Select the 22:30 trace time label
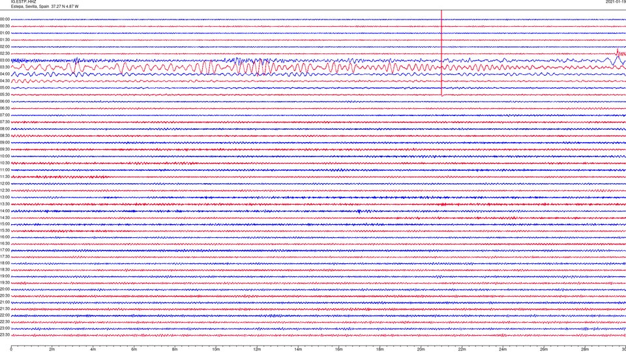Image resolution: width=626 pixels, height=352 pixels. [x=5, y=321]
